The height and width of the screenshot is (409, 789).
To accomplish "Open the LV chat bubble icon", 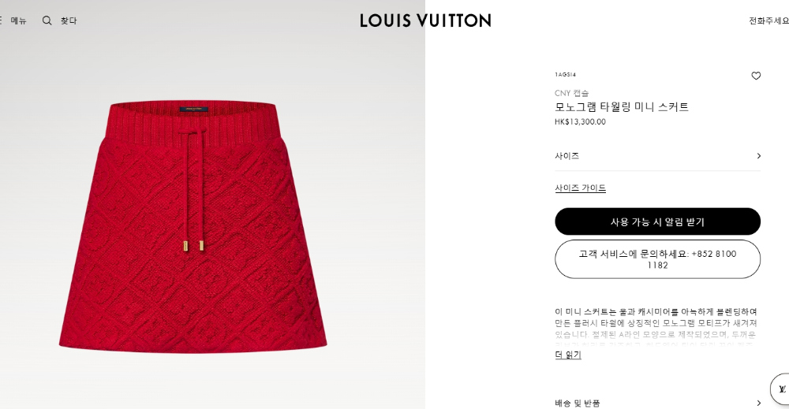I will click(781, 389).
